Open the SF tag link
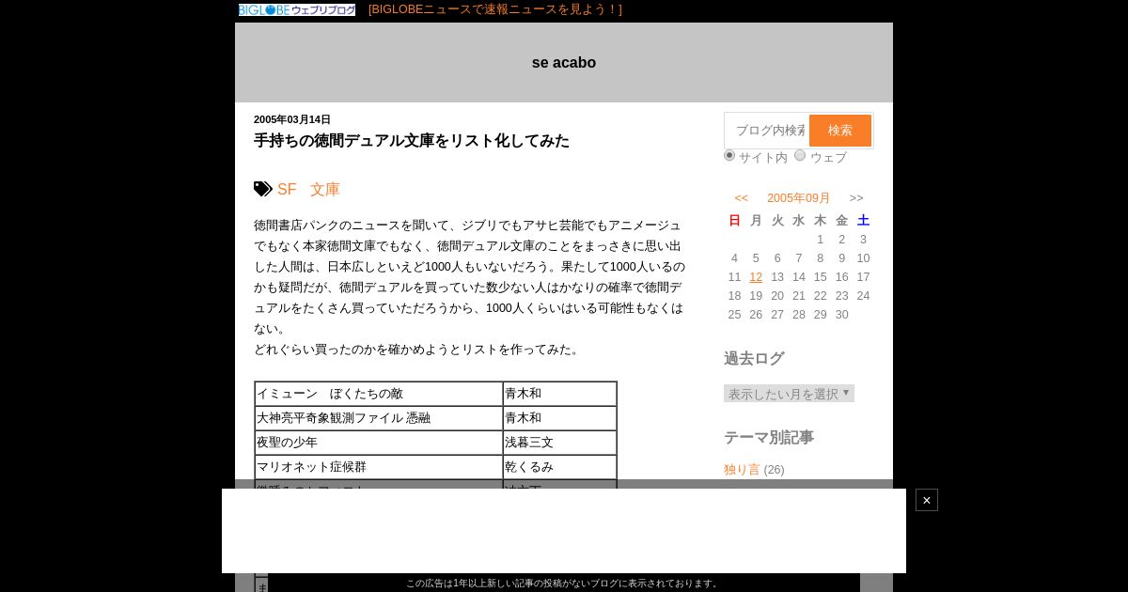The image size is (1128, 592). tap(287, 190)
